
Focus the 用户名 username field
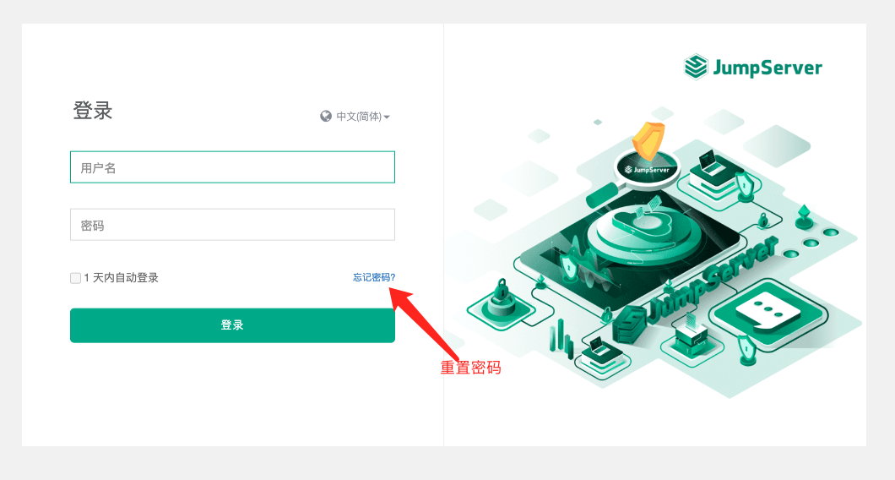tap(232, 166)
